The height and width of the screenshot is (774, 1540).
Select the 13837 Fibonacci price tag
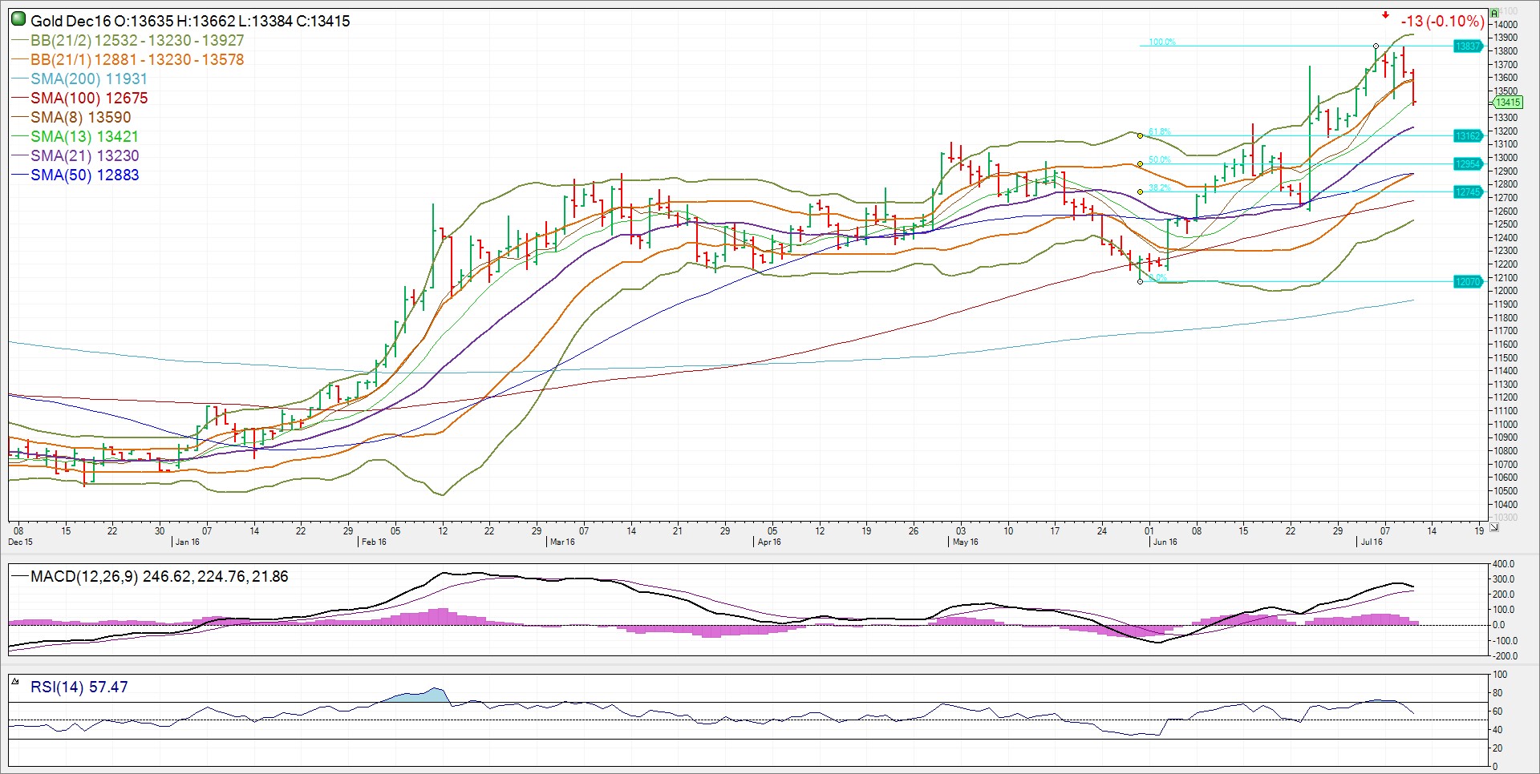coord(1468,46)
